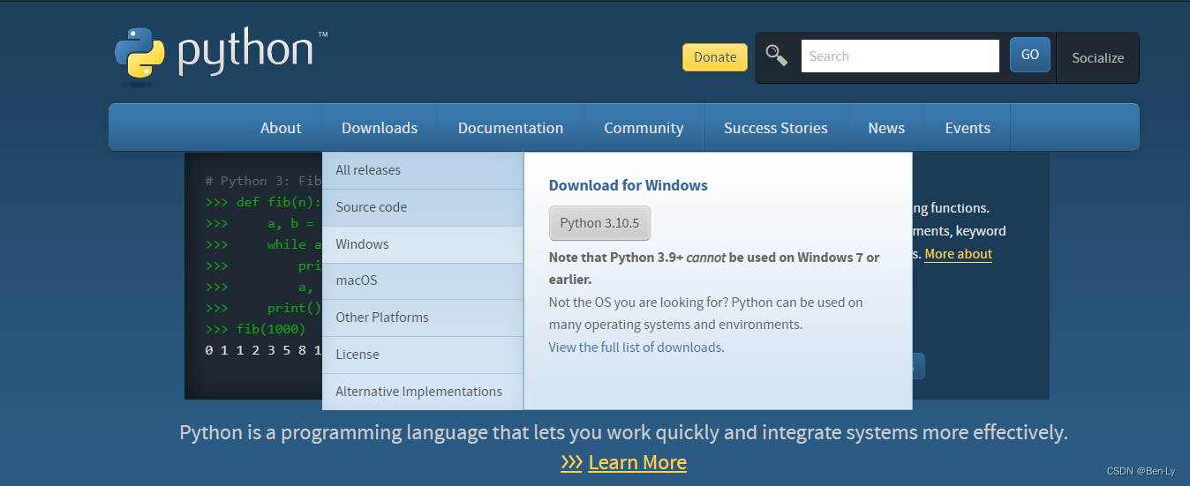Focus the Search input field

click(900, 56)
